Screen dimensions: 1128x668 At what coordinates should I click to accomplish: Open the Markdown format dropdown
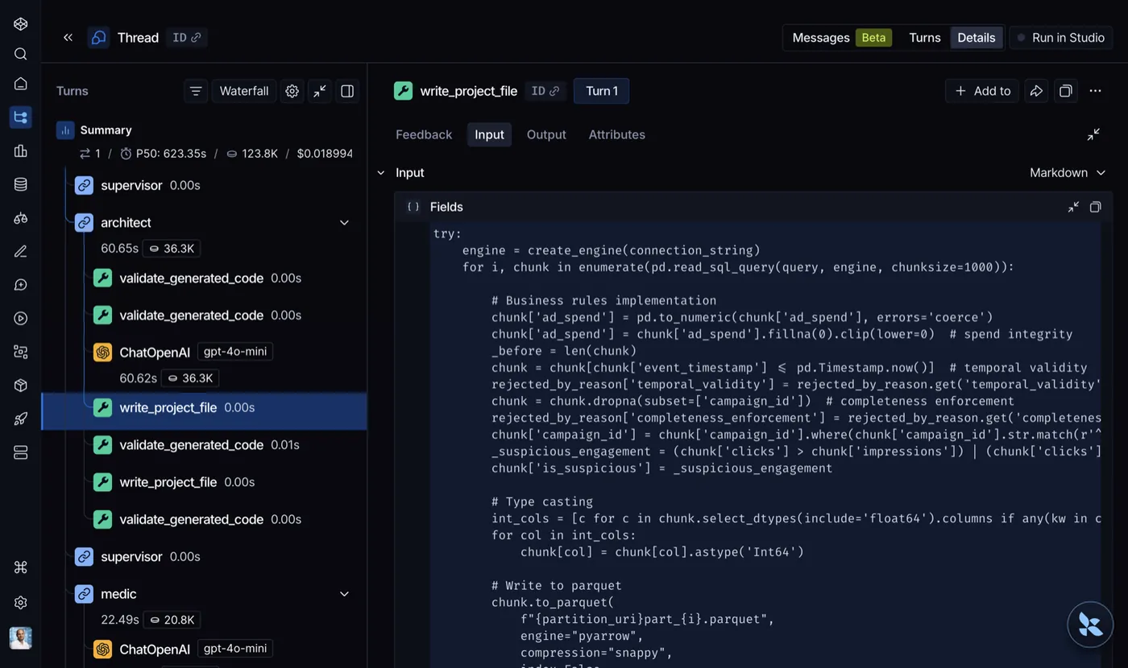[1068, 173]
